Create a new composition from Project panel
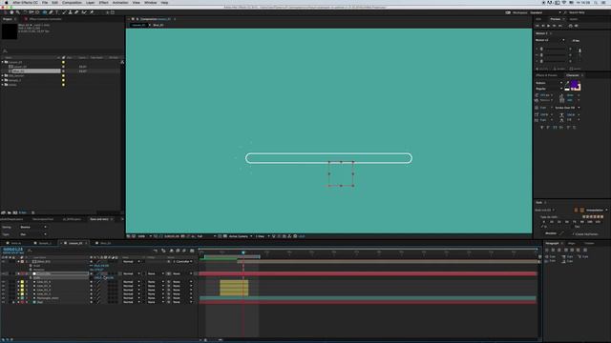The height and width of the screenshot is (343, 611). click(x=15, y=212)
